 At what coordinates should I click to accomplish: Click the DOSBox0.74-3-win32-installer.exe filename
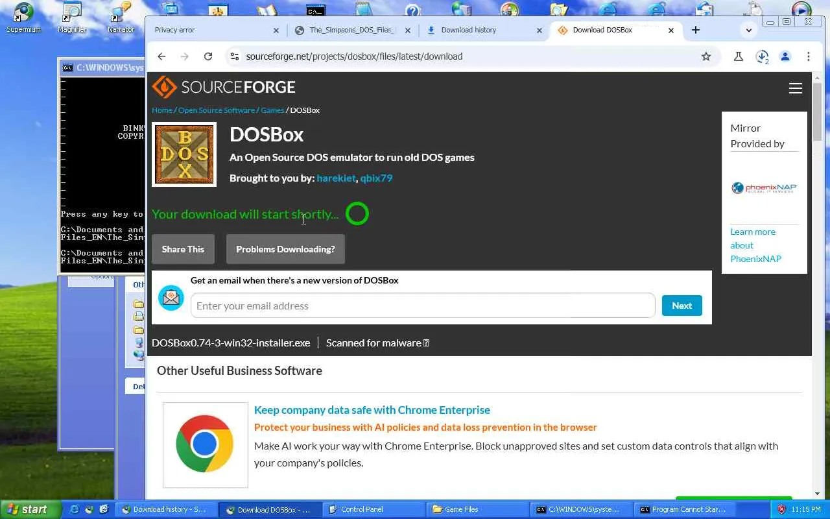pos(231,343)
